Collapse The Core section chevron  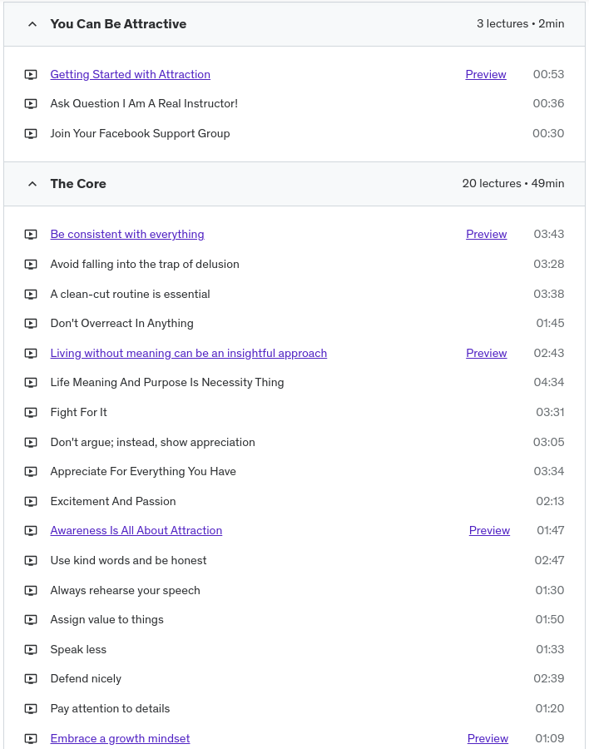coord(32,184)
